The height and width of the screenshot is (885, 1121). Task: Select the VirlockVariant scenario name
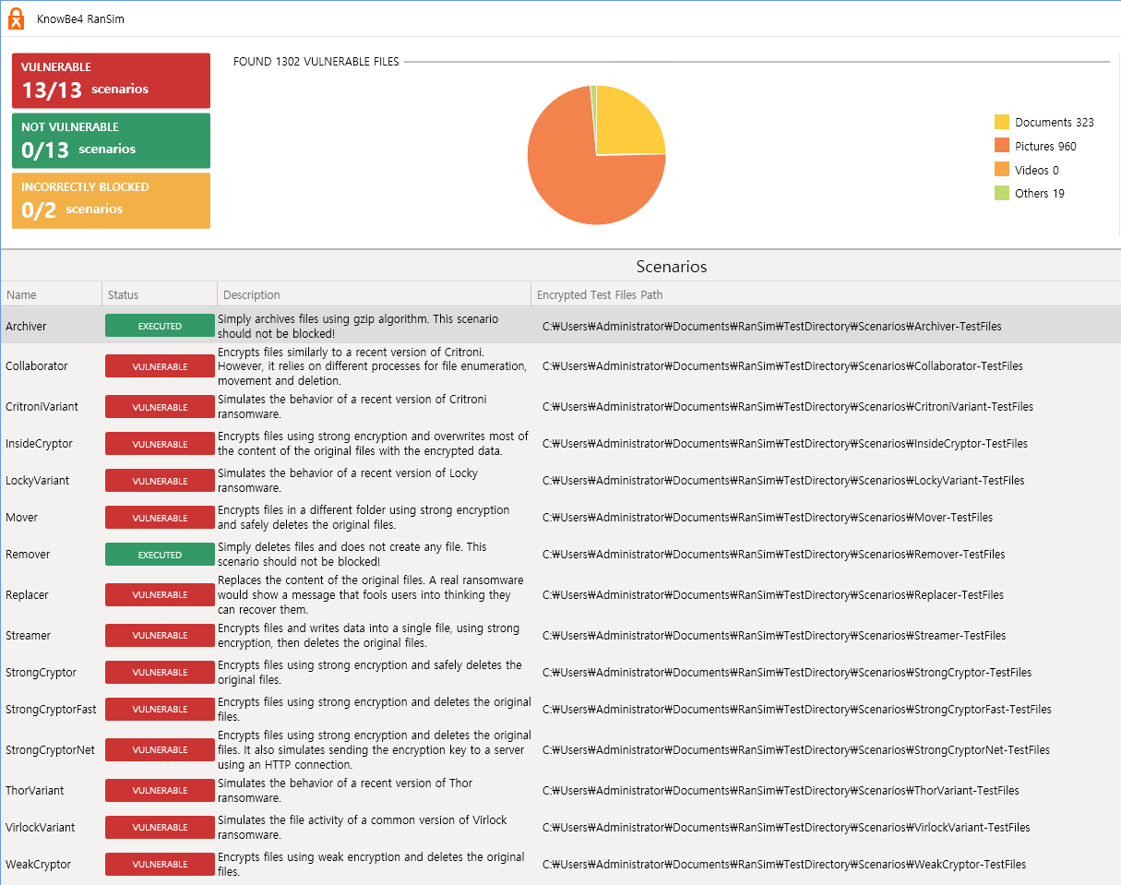[41, 827]
